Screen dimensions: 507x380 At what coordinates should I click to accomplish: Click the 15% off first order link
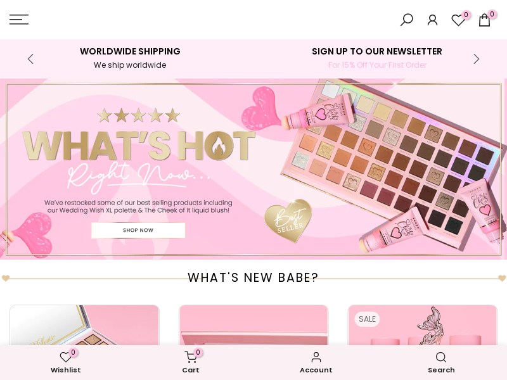coord(377,65)
